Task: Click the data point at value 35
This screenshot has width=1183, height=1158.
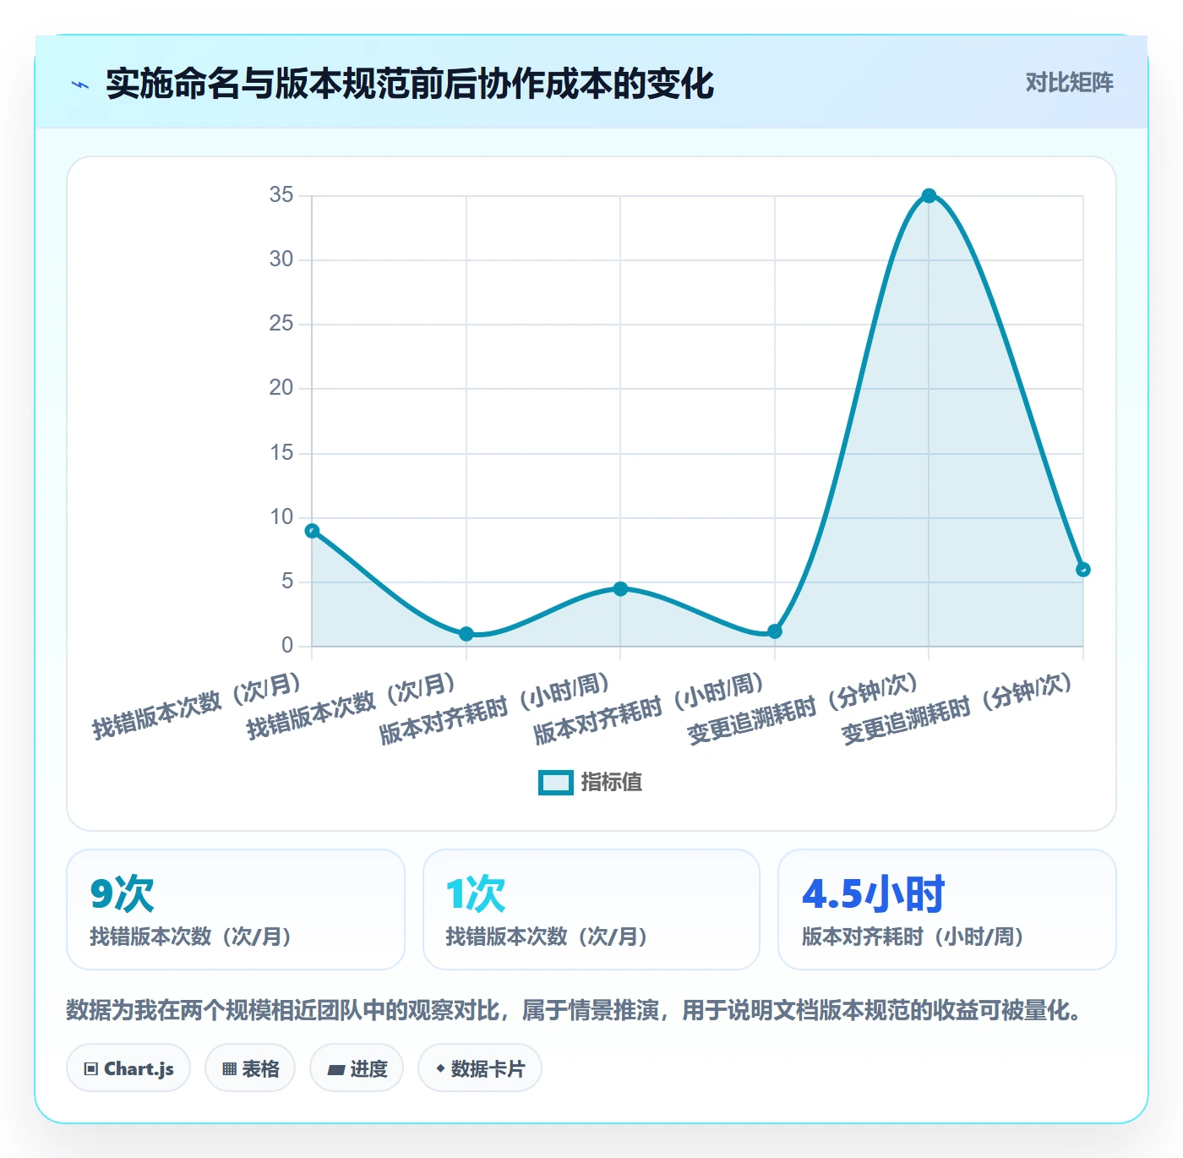Action: [x=929, y=196]
